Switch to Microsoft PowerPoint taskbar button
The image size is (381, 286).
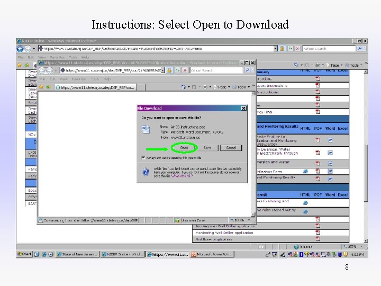click(212, 254)
